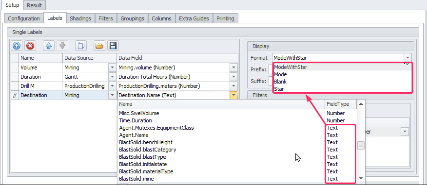Screen dimensions: 427x185
Task: Click the open folder load icon
Action: pos(99,46)
